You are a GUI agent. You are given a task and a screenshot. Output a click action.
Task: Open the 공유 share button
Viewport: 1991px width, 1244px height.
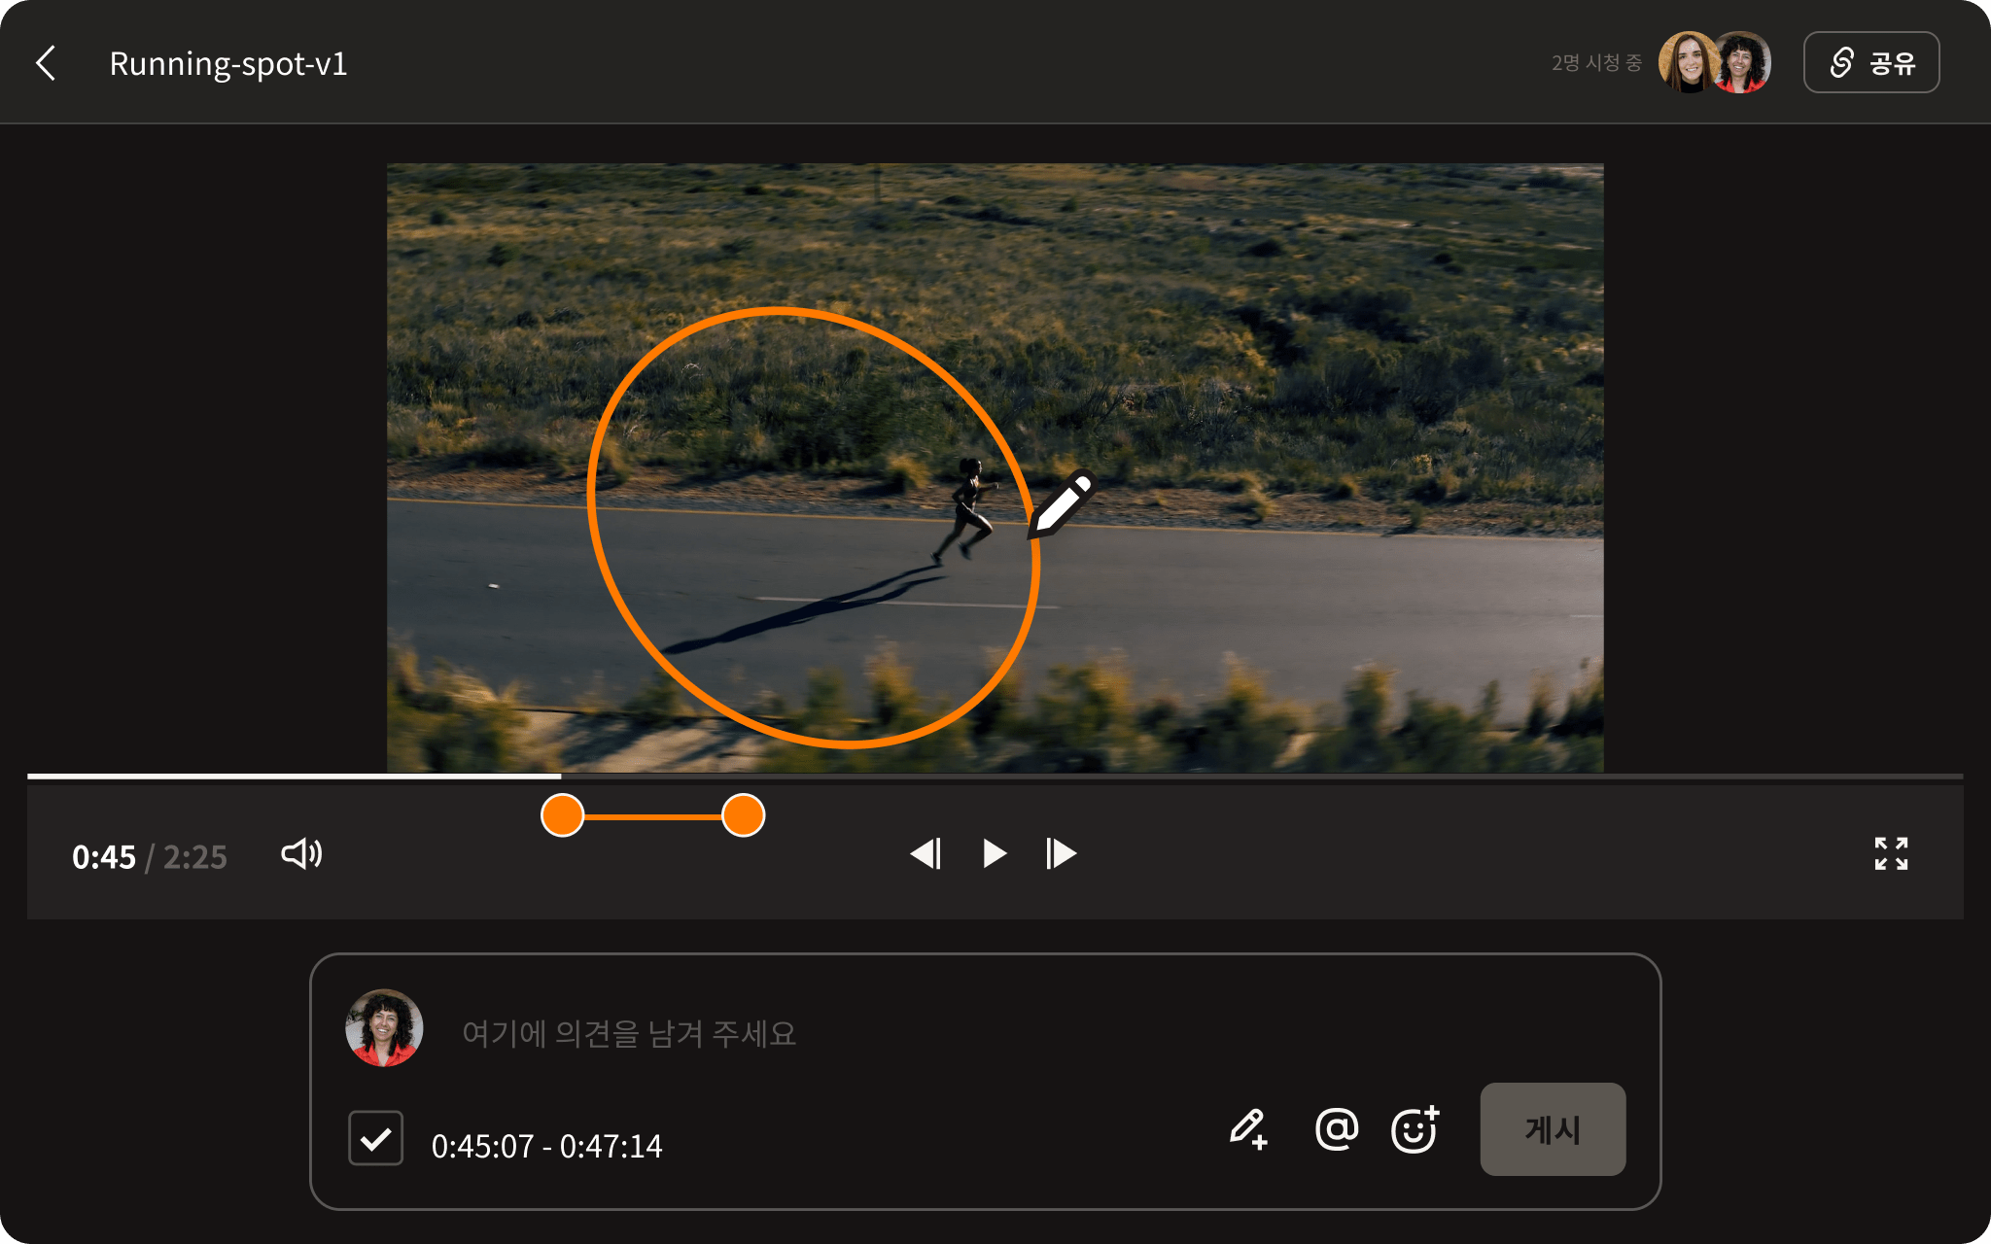1871,62
